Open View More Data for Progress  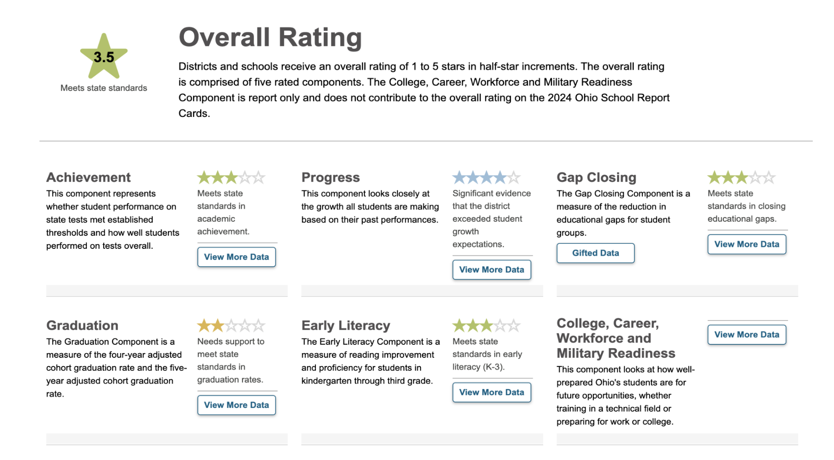point(491,270)
